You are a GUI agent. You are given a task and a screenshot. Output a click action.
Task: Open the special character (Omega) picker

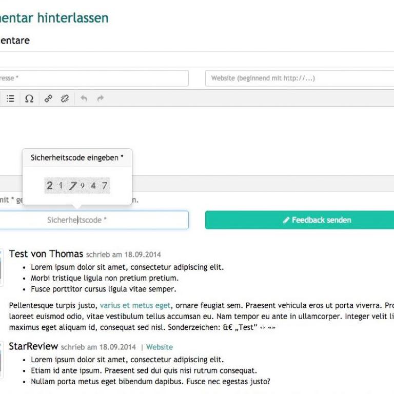[x=29, y=98]
